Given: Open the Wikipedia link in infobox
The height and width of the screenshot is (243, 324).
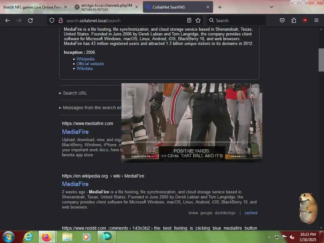Looking at the screenshot, I should coord(85,59).
